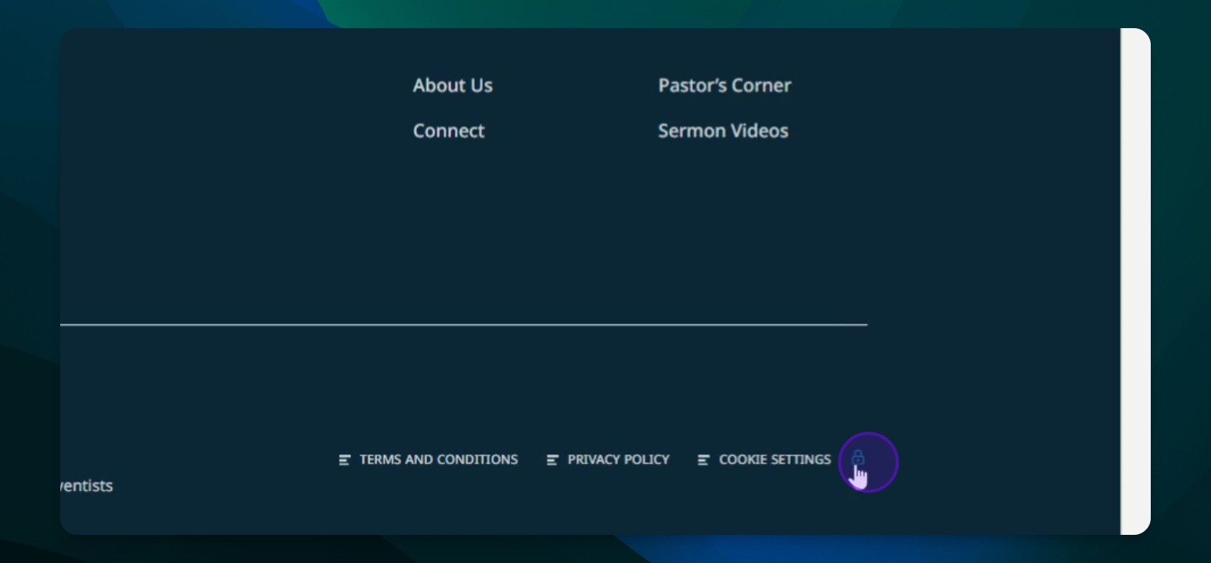The height and width of the screenshot is (563, 1211).
Task: Activate the floating cookie preferences bubble
Action: click(869, 462)
